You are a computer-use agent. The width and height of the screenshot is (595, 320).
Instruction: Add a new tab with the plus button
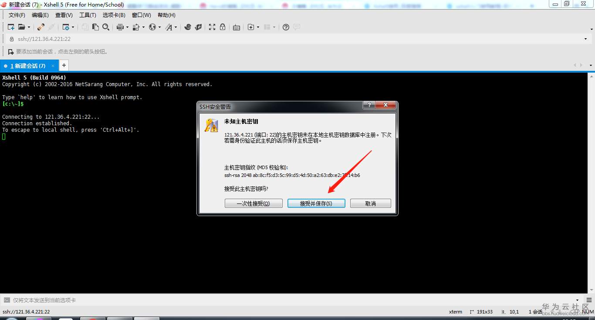coord(64,65)
